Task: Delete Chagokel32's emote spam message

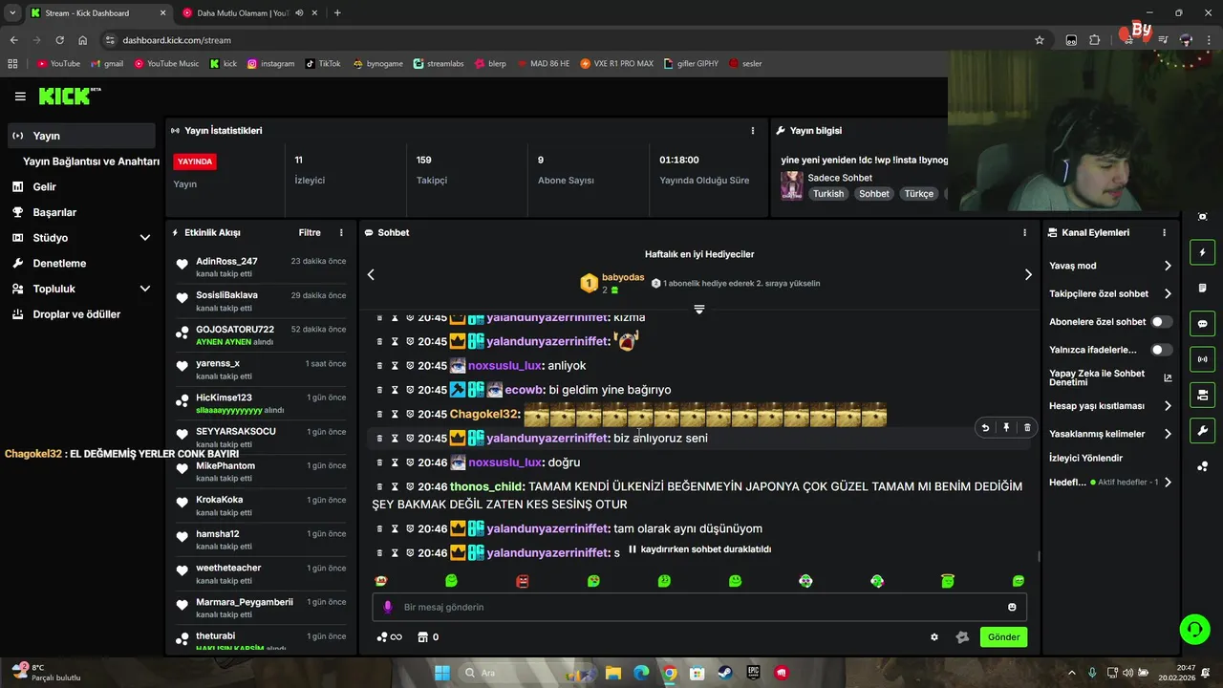Action: click(379, 415)
